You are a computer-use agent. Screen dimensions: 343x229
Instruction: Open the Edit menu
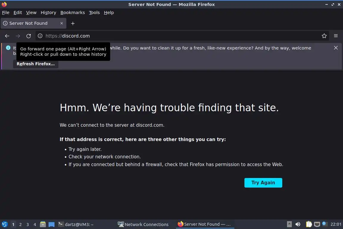point(18,13)
